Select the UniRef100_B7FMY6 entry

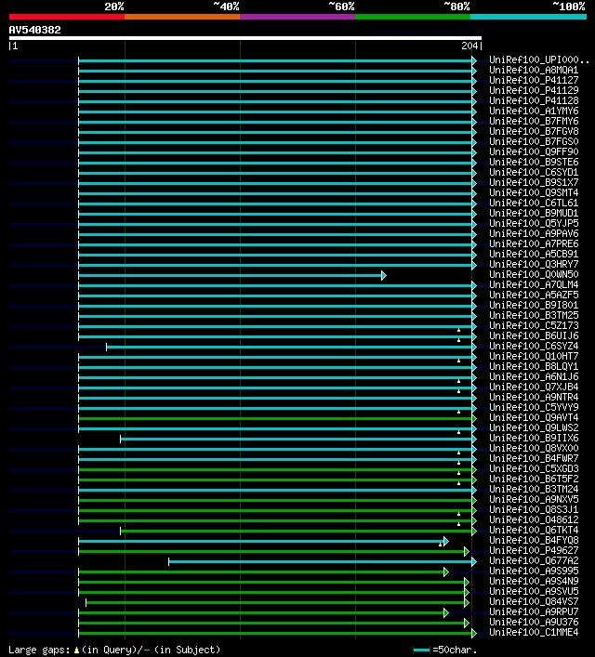[534, 121]
